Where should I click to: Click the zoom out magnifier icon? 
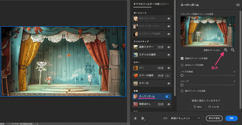point(233,50)
